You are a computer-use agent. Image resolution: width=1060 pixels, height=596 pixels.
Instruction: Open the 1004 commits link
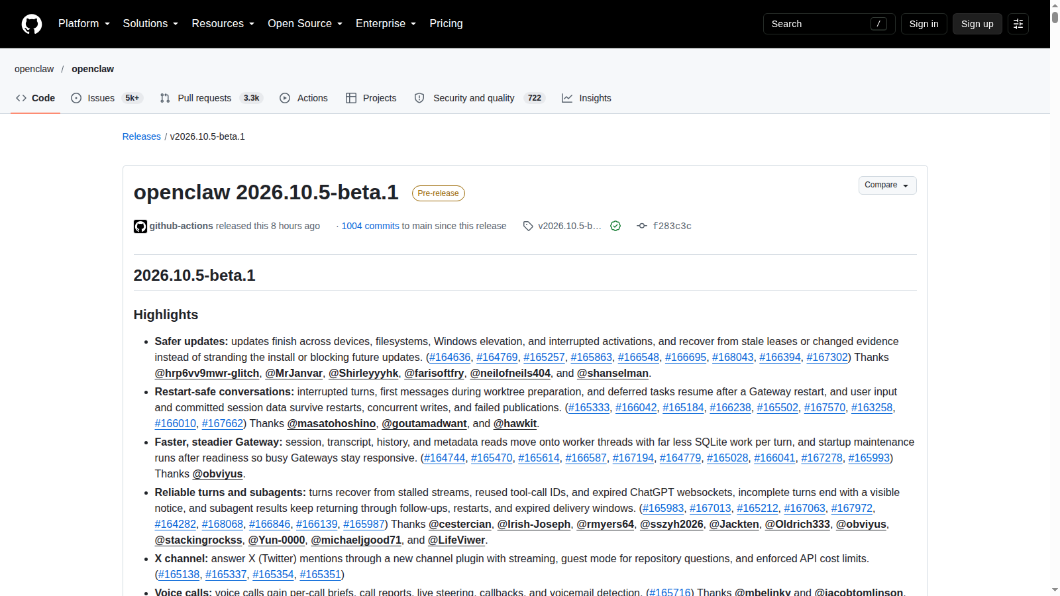click(370, 226)
